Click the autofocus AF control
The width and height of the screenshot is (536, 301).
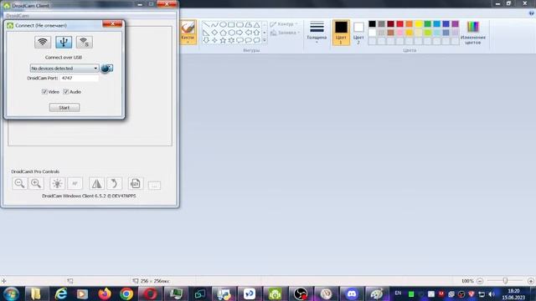[75, 184]
